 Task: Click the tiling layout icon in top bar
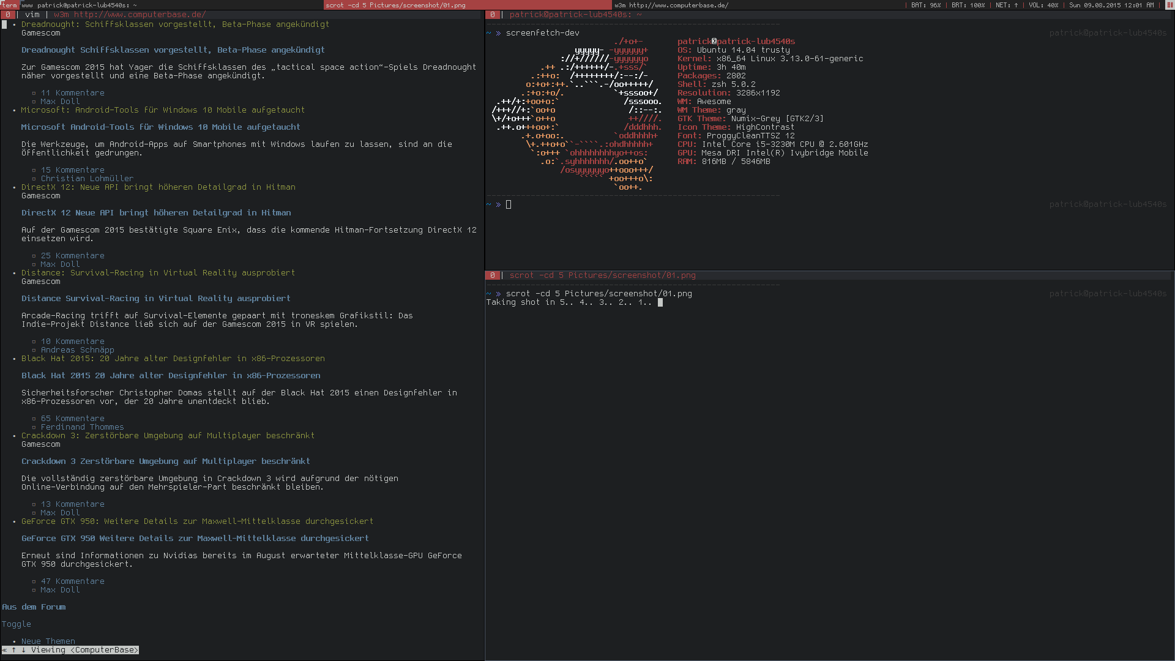1169,5
